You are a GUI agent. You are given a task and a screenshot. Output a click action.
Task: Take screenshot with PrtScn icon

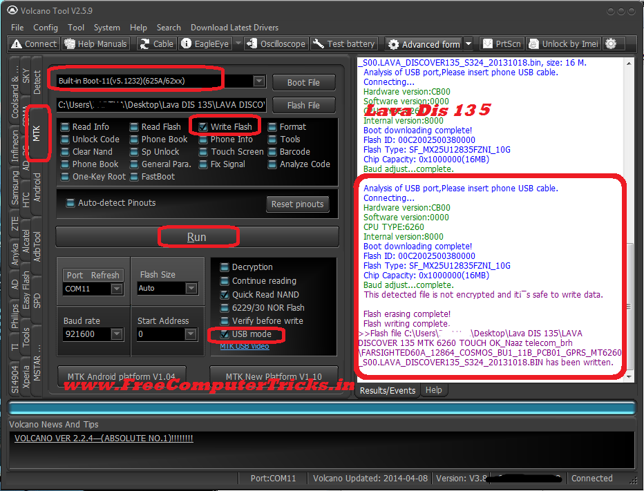pyautogui.click(x=488, y=44)
